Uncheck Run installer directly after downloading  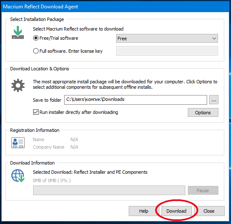pyautogui.click(x=36, y=112)
